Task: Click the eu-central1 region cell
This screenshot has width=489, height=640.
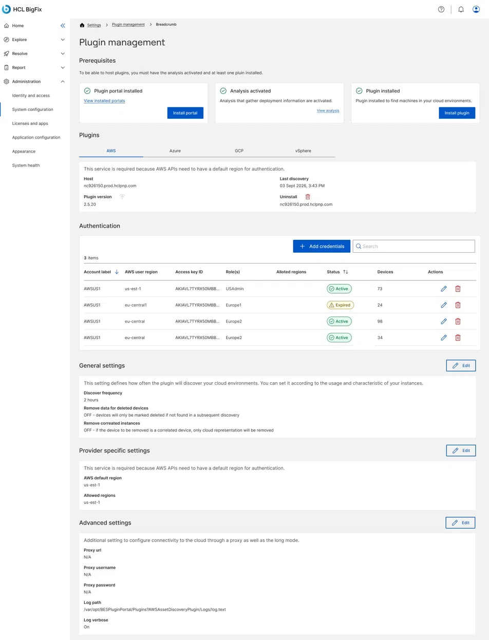Action: tap(136, 305)
